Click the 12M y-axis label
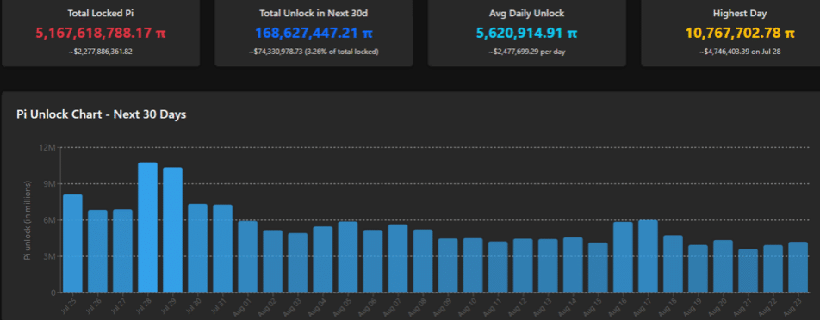The width and height of the screenshot is (820, 320). (47, 148)
